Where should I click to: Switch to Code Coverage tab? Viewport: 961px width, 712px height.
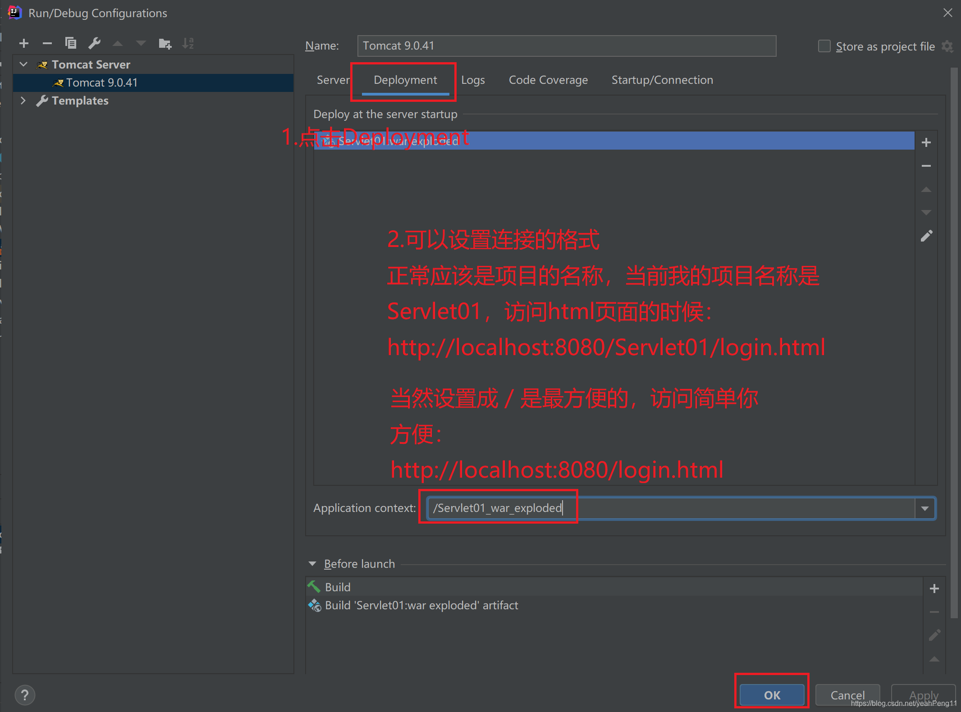(548, 80)
